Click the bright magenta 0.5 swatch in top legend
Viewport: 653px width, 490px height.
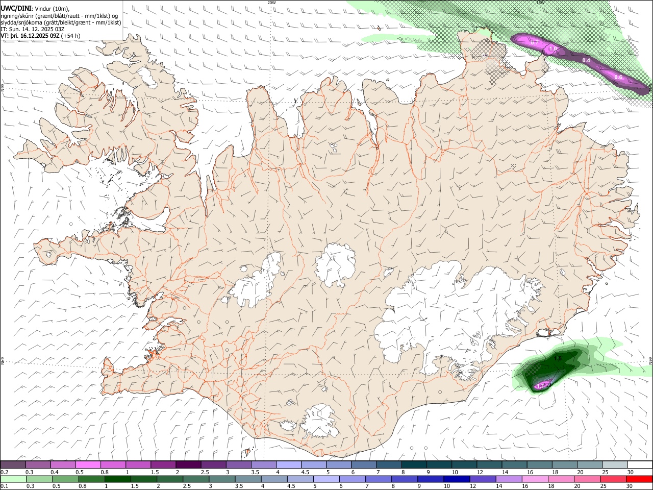[88, 465]
